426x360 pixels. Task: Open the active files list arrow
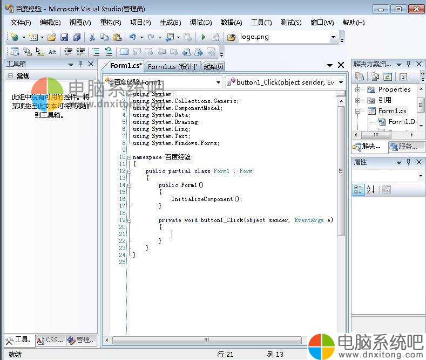pyautogui.click(x=330, y=65)
